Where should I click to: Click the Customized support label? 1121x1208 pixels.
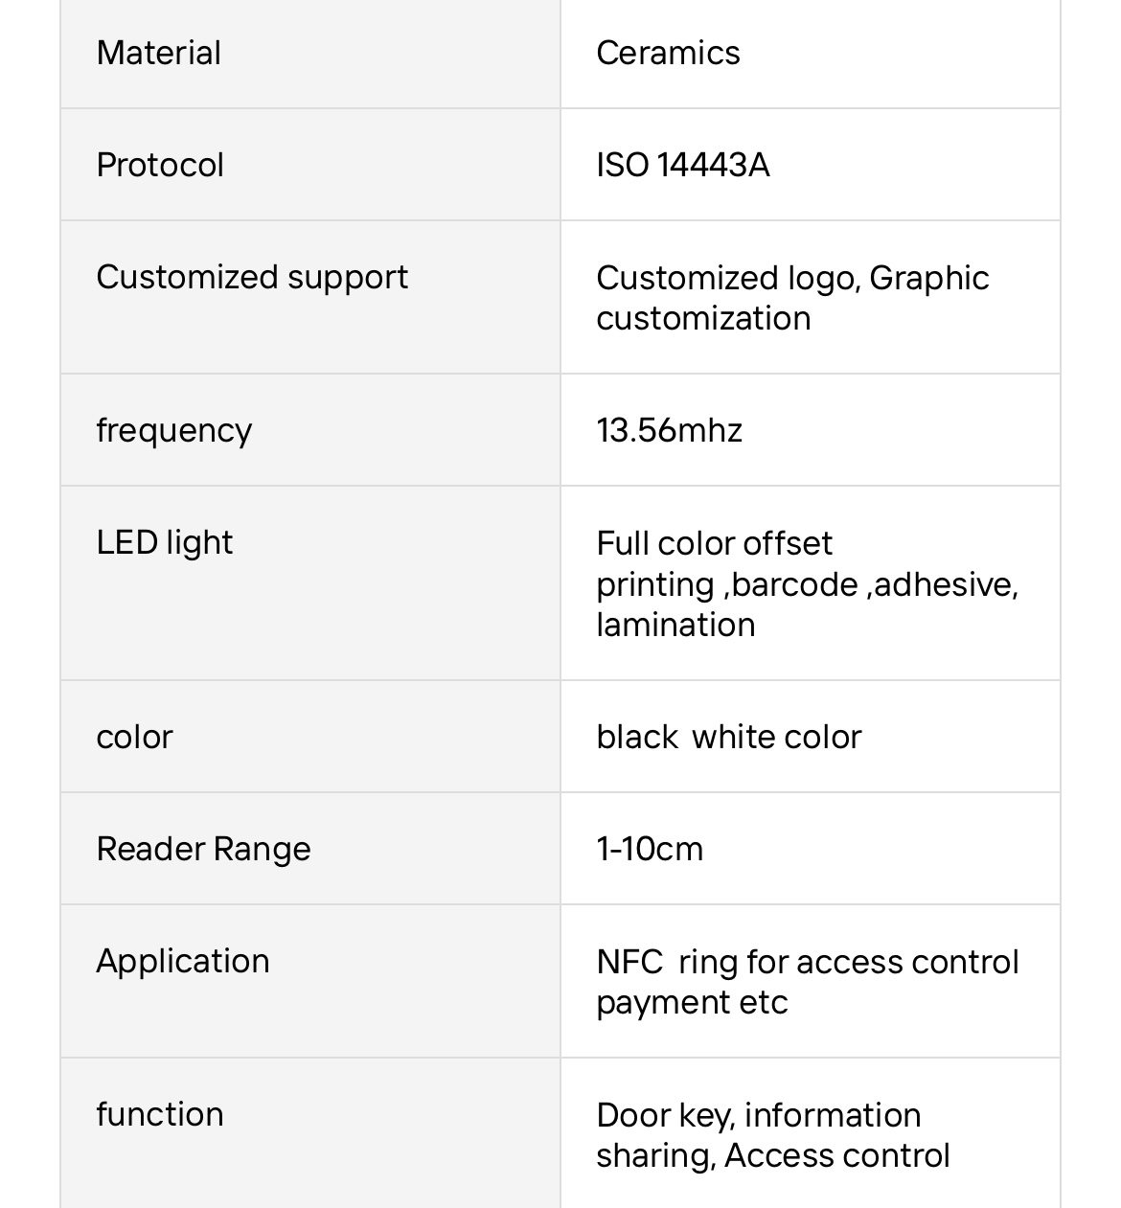252,277
